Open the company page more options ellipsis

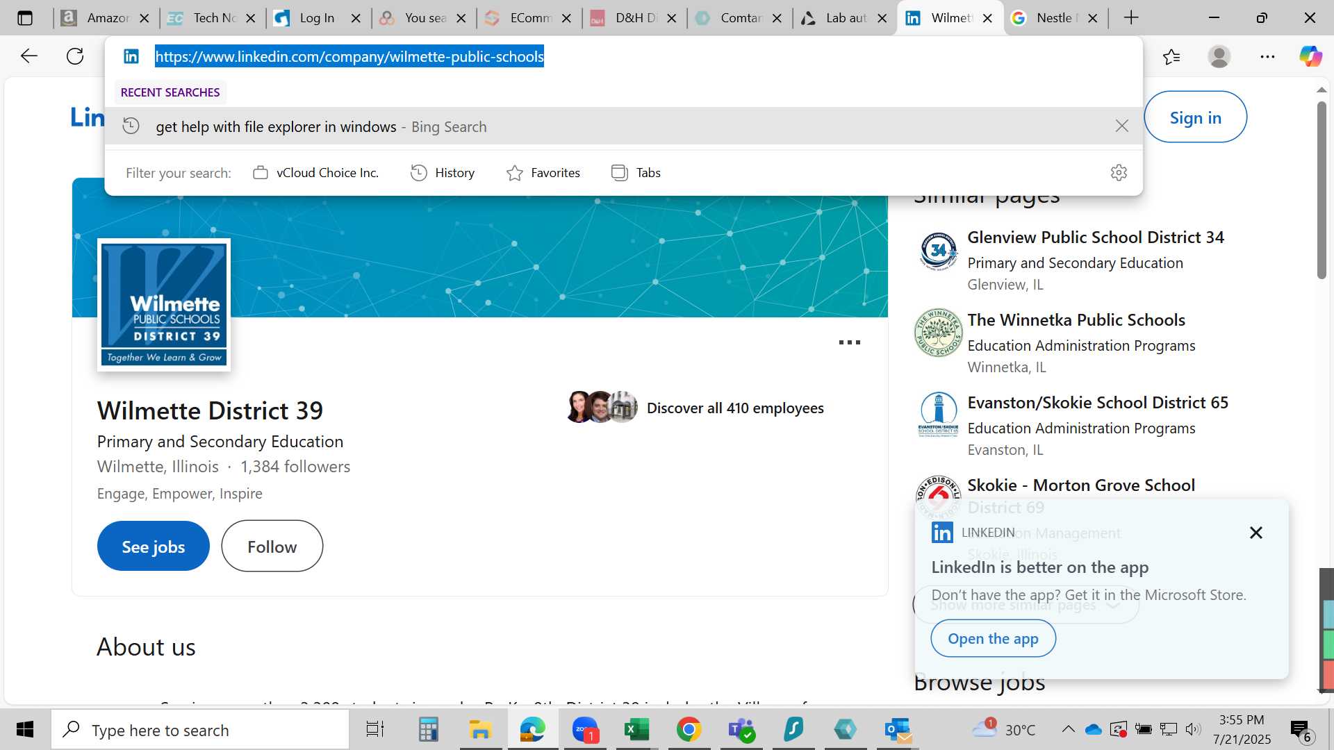pos(849,342)
